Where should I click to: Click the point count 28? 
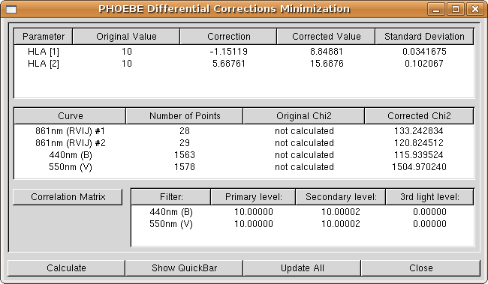(x=185, y=131)
